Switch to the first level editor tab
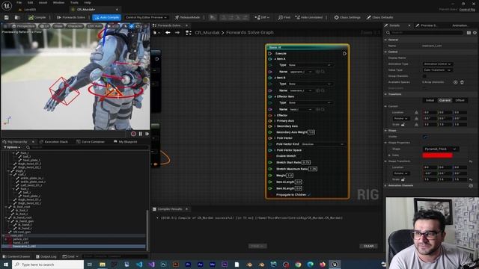This screenshot has height=269, width=479. tap(29, 10)
